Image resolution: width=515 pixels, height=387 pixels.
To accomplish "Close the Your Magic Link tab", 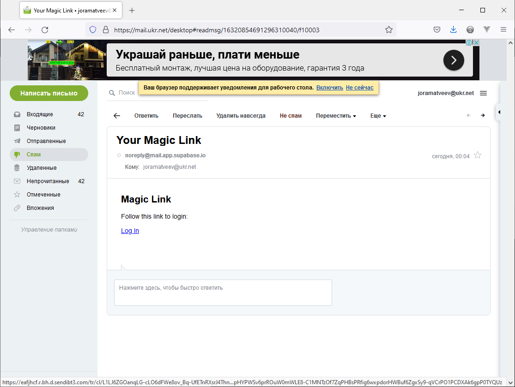I will coord(115,10).
